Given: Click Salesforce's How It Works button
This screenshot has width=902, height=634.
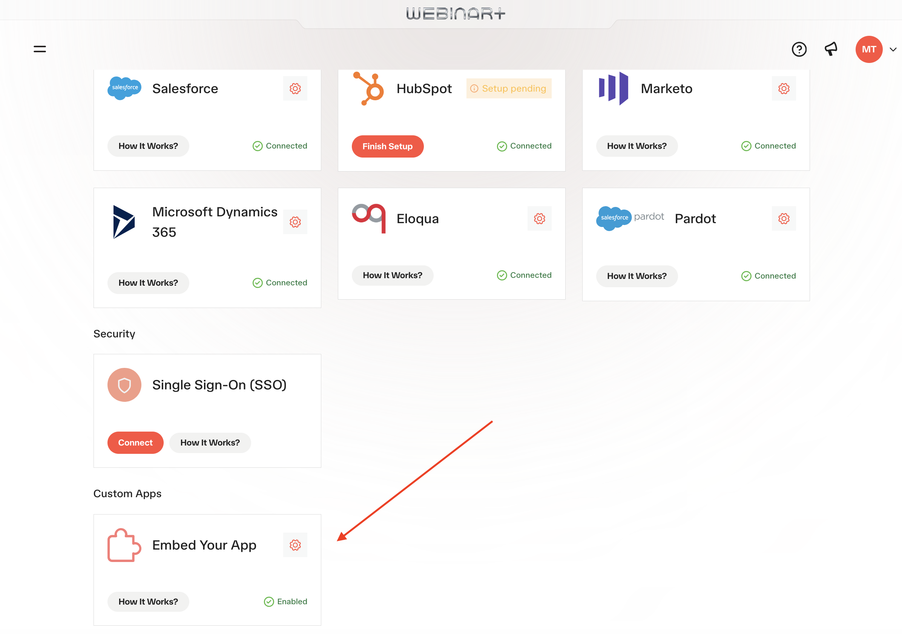Looking at the screenshot, I should pyautogui.click(x=148, y=146).
